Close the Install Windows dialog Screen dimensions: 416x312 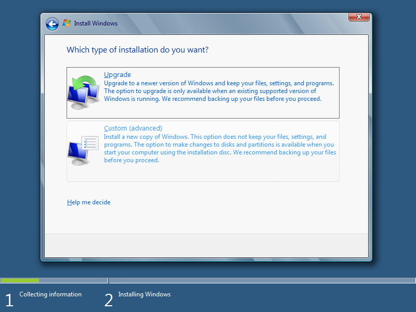pyautogui.click(x=359, y=17)
